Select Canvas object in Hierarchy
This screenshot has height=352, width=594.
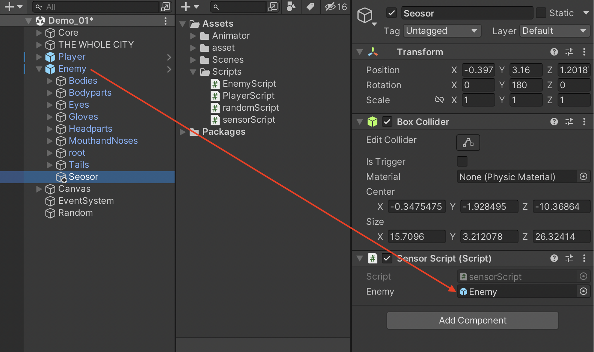point(74,189)
